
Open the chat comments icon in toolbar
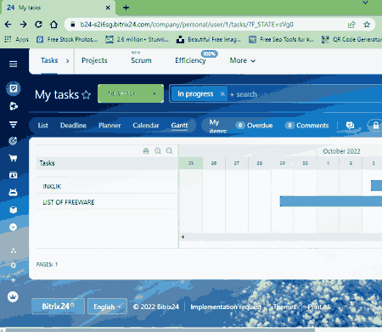pos(351,126)
